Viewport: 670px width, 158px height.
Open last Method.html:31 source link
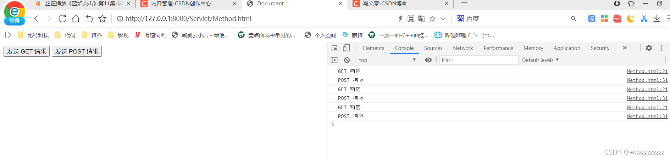pos(647,116)
